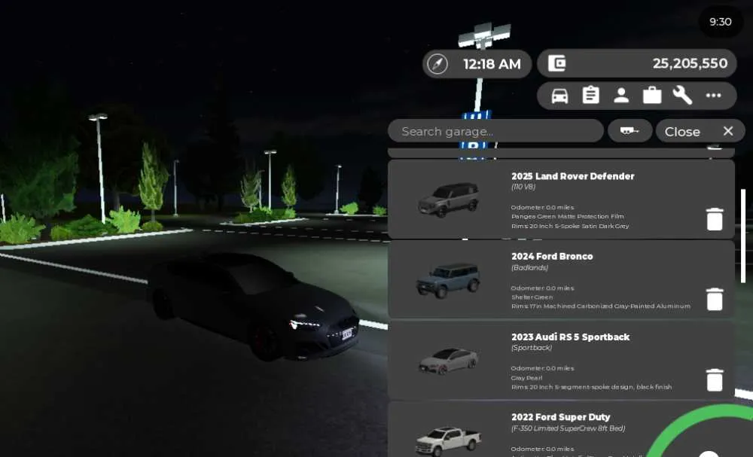The height and width of the screenshot is (457, 753).
Task: Open the player profile person icon
Action: (621, 96)
